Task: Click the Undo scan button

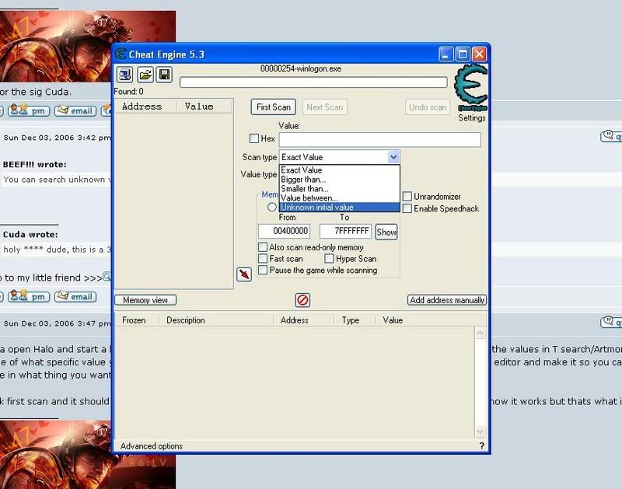Action: coord(428,107)
